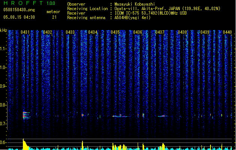Click the 0433 time marker

point(70,32)
